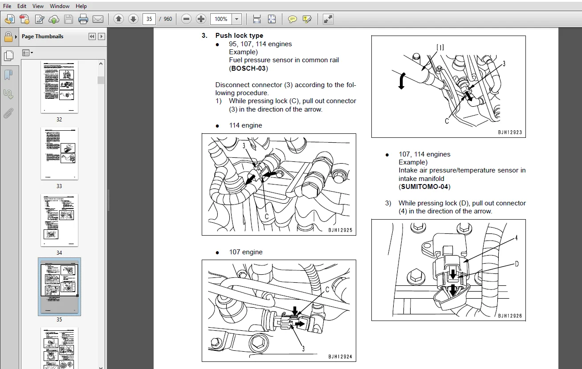Select page 34 thumbnail
Image resolution: width=582 pixels, height=369 pixels.
click(x=59, y=220)
